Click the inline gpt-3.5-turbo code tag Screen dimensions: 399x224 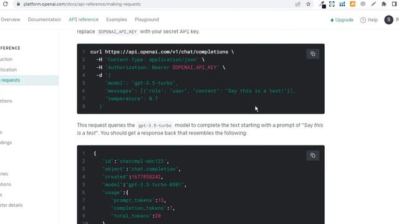click(x=155, y=126)
